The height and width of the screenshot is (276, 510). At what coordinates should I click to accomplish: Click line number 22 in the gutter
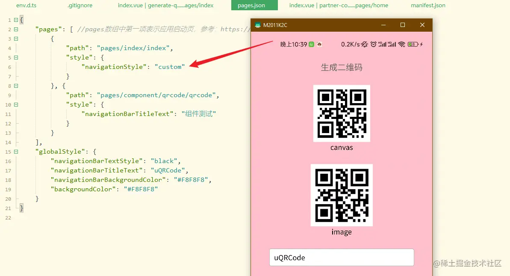pos(8,218)
